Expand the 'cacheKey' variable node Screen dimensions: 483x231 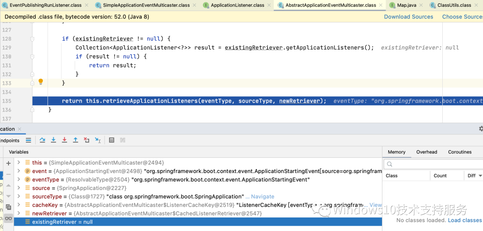pos(19,205)
